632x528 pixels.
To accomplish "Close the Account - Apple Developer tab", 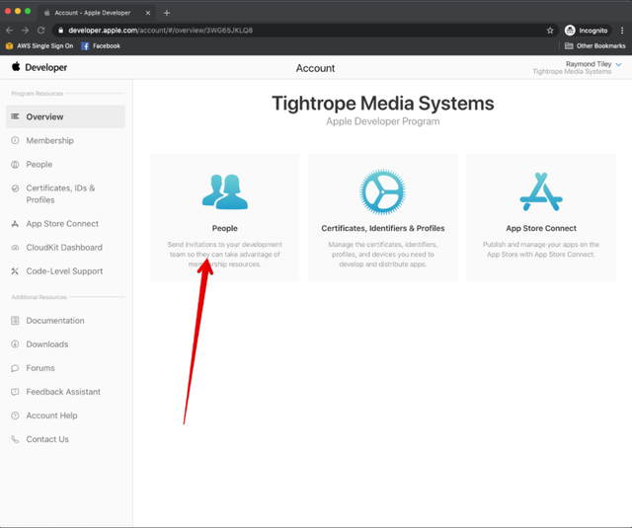I will coord(148,13).
